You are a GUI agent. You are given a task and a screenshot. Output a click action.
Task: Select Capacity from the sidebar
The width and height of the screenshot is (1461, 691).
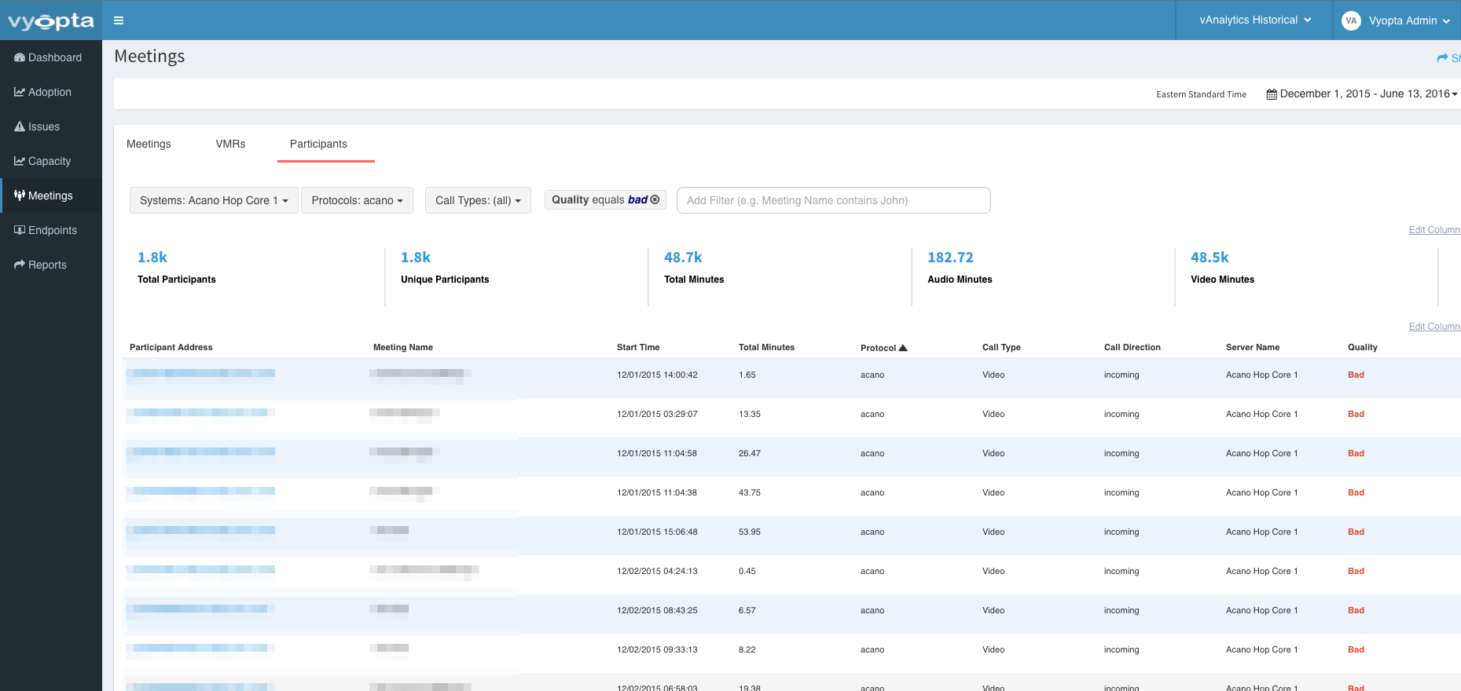51,161
